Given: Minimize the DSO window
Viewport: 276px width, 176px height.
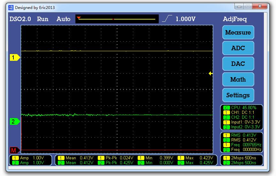Looking at the screenshot, I should [239, 6].
